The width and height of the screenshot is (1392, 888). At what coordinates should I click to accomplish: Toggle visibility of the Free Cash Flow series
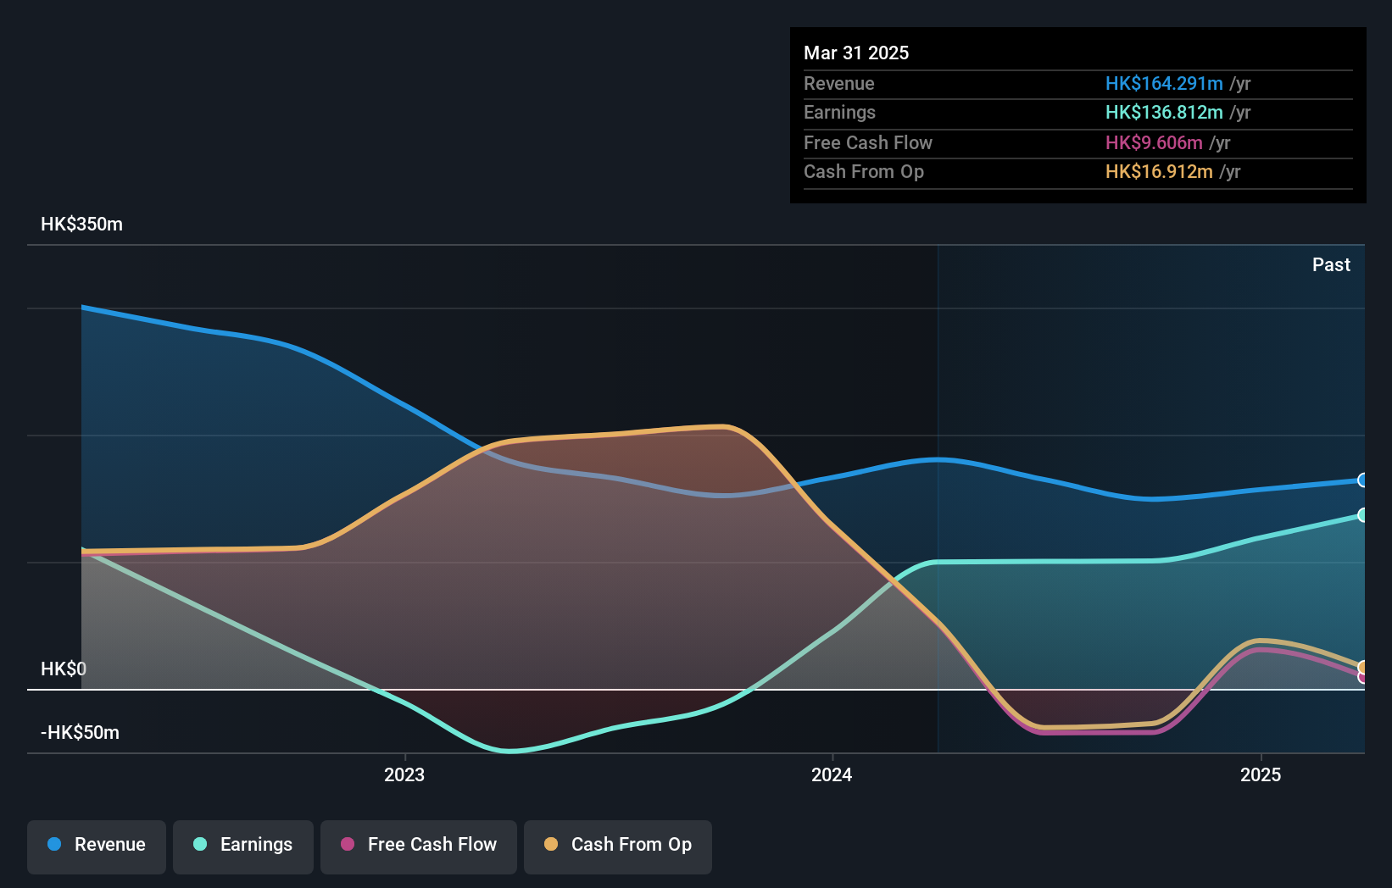pyautogui.click(x=418, y=845)
